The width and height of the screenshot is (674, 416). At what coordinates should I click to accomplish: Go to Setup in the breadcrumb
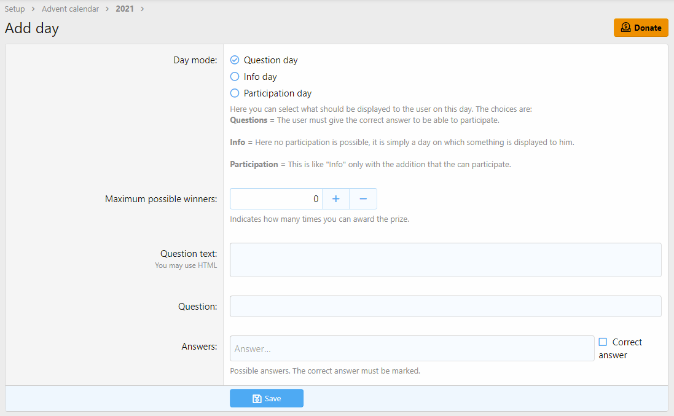[15, 9]
